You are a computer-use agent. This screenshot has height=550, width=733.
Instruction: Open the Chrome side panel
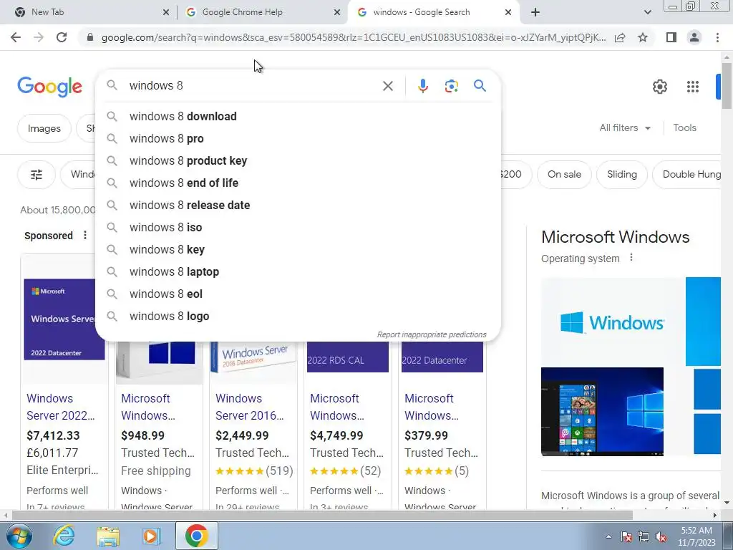tap(671, 37)
